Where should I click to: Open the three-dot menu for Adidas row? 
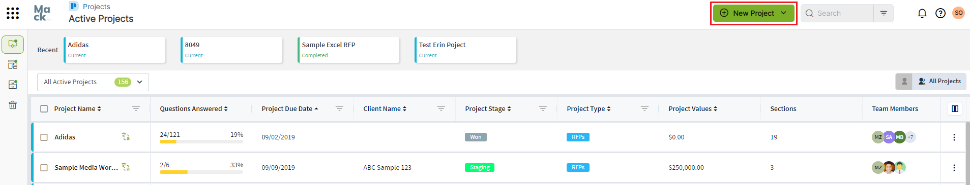[954, 137]
